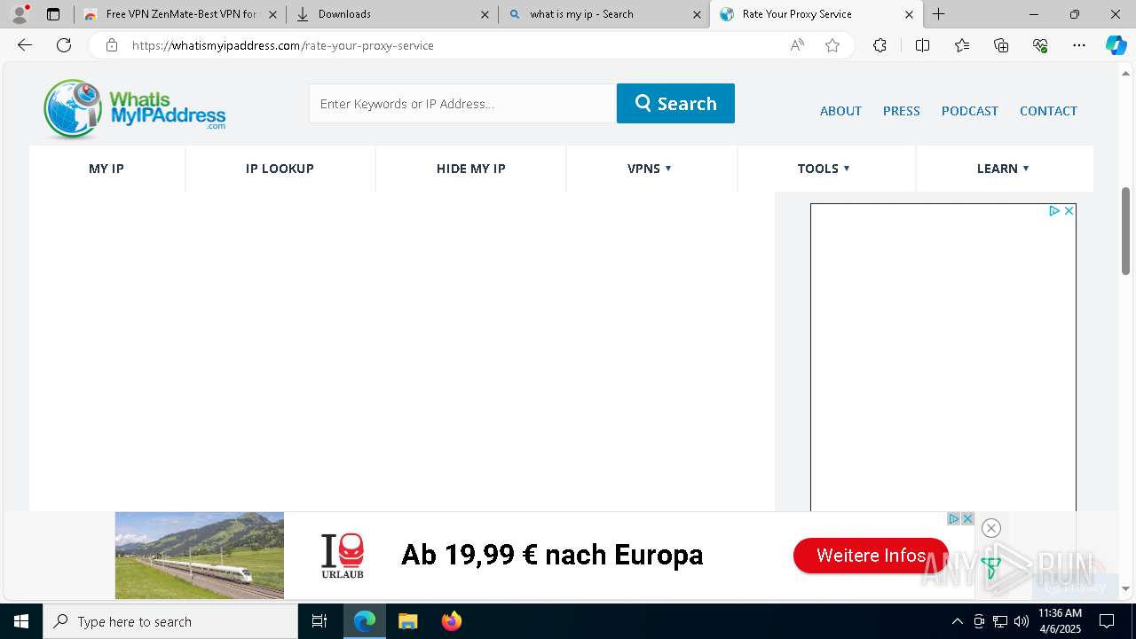Click the browser address bar URL
The width and height of the screenshot is (1136, 639).
(x=283, y=45)
